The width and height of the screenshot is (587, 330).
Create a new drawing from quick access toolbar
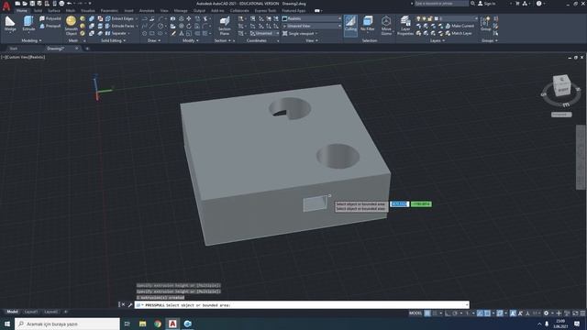17,4
